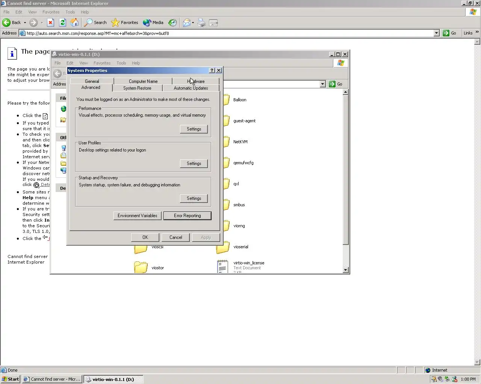
Task: Open User Profiles Settings button
Action: (194, 163)
